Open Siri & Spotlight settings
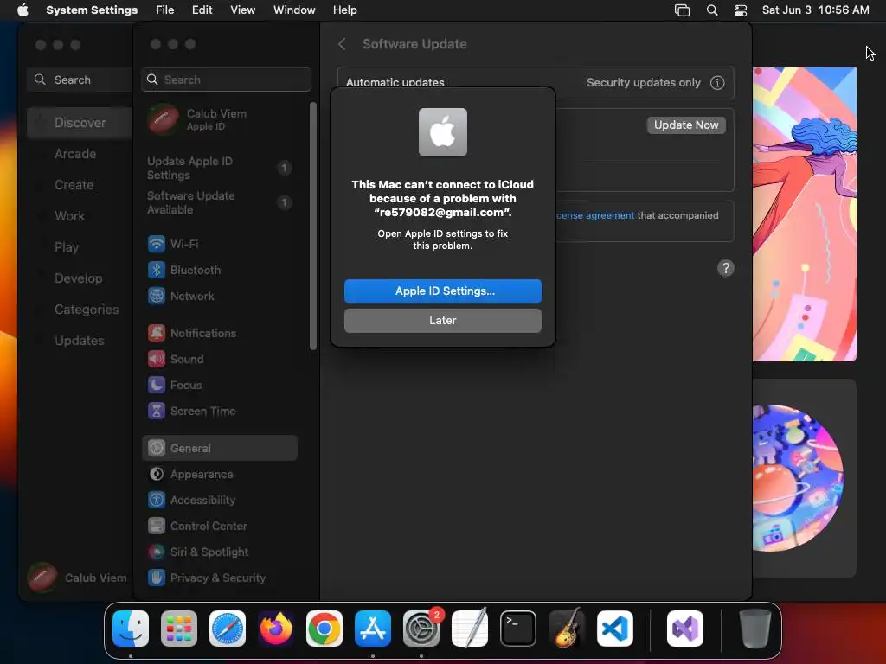 point(219,552)
